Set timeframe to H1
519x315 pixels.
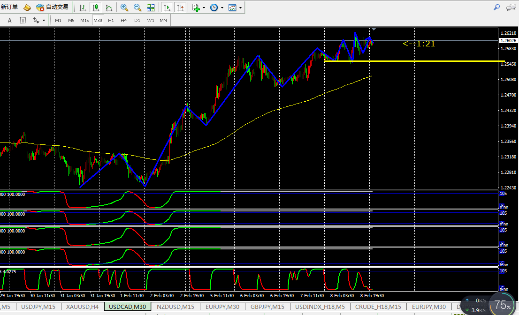tap(111, 21)
